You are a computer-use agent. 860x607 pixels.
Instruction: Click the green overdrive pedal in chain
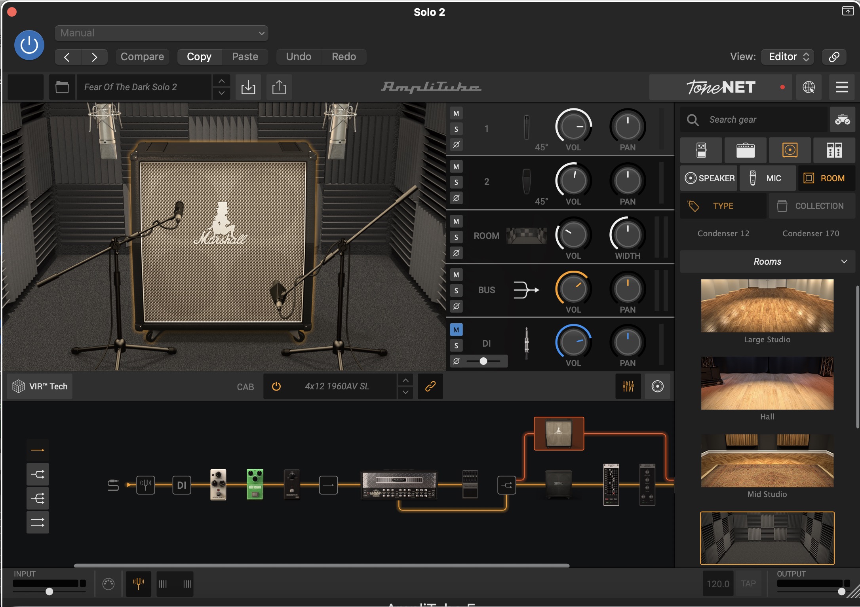tap(255, 485)
